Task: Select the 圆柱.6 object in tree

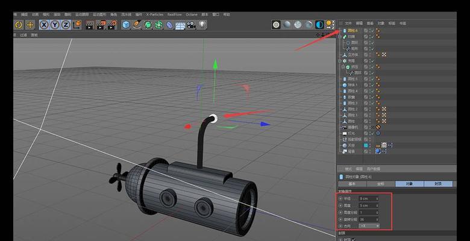Action: click(x=352, y=31)
